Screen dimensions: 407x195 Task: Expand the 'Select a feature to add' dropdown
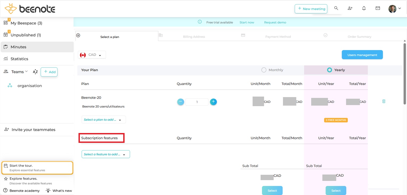tap(106, 154)
